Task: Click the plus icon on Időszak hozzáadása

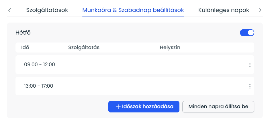Action: point(118,107)
